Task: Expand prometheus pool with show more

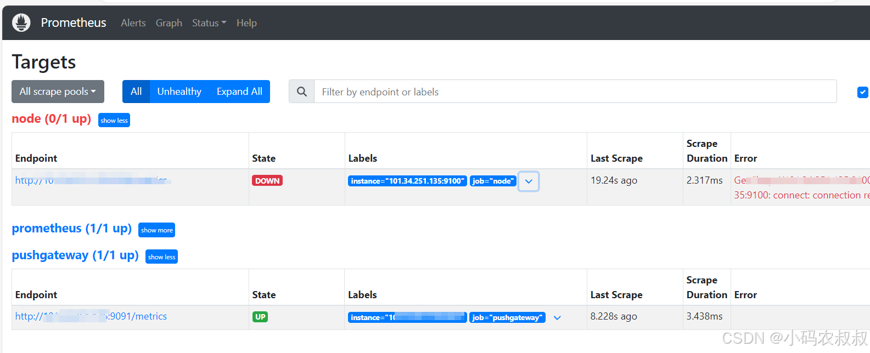Action: 156,230
